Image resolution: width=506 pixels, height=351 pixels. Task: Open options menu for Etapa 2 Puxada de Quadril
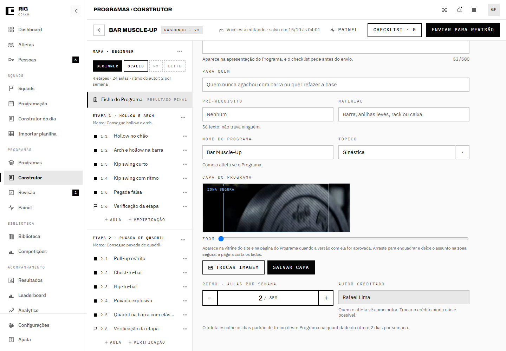[x=183, y=240]
